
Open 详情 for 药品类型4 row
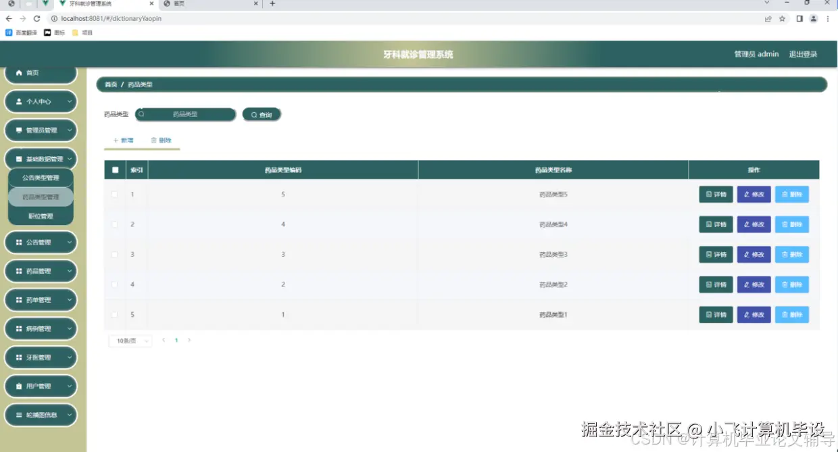coord(716,224)
